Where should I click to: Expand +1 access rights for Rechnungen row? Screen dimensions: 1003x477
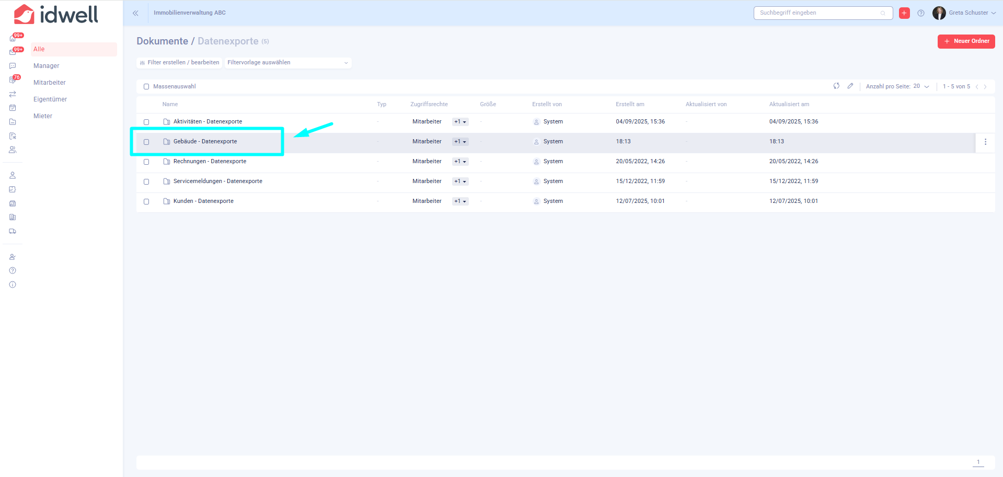click(460, 162)
